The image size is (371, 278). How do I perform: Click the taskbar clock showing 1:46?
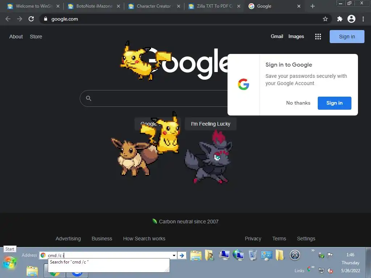350,255
